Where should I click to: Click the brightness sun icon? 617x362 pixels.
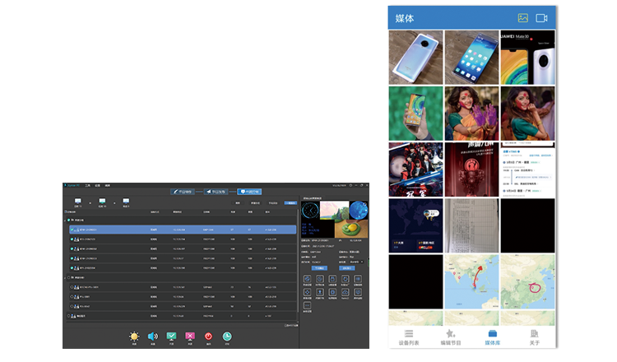134,337
